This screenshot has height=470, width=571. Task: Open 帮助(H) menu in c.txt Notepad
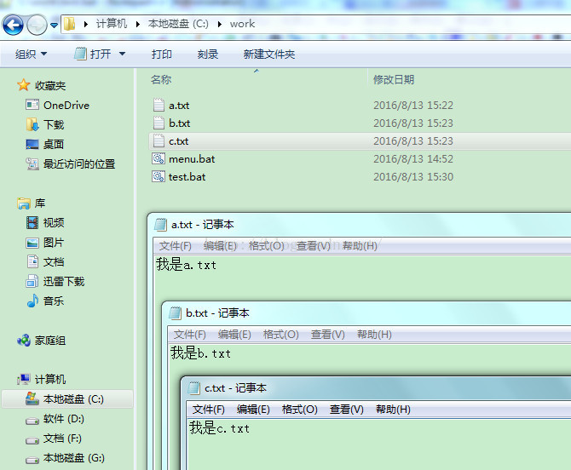pos(393,410)
